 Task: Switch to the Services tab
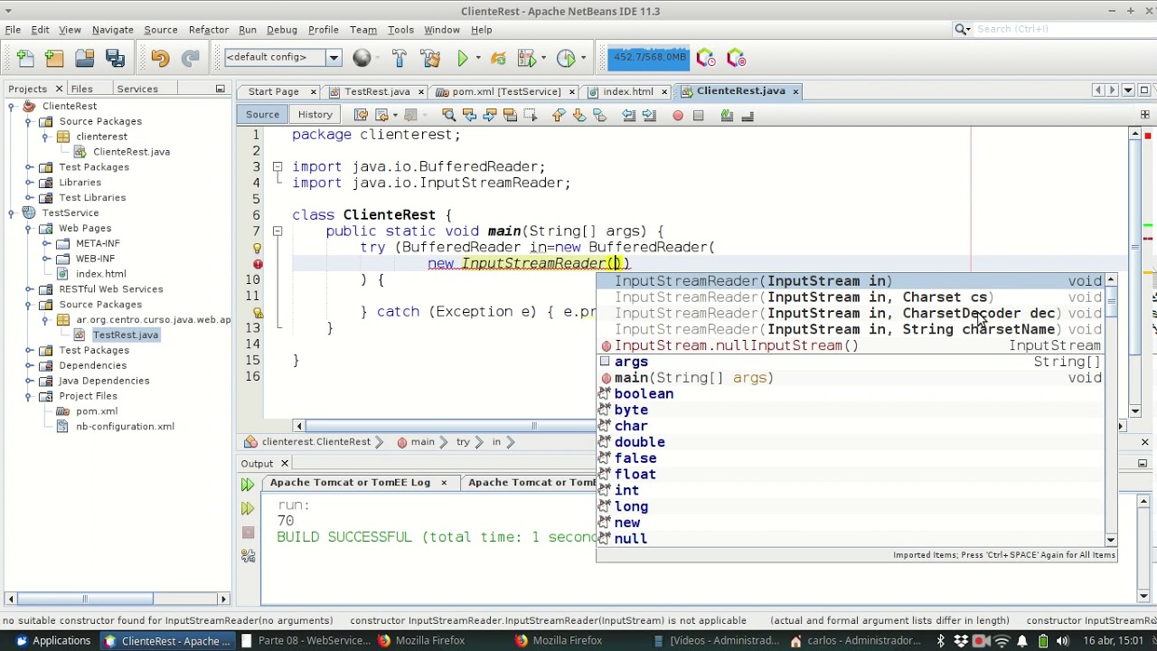[137, 89]
